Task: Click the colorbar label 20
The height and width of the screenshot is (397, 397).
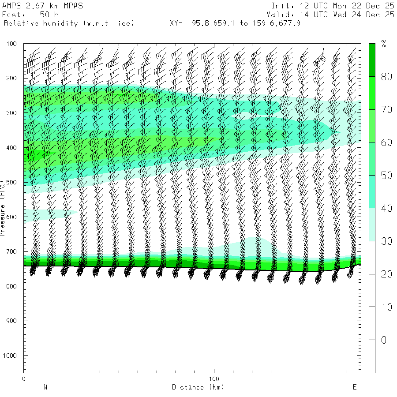Action: pyautogui.click(x=386, y=274)
